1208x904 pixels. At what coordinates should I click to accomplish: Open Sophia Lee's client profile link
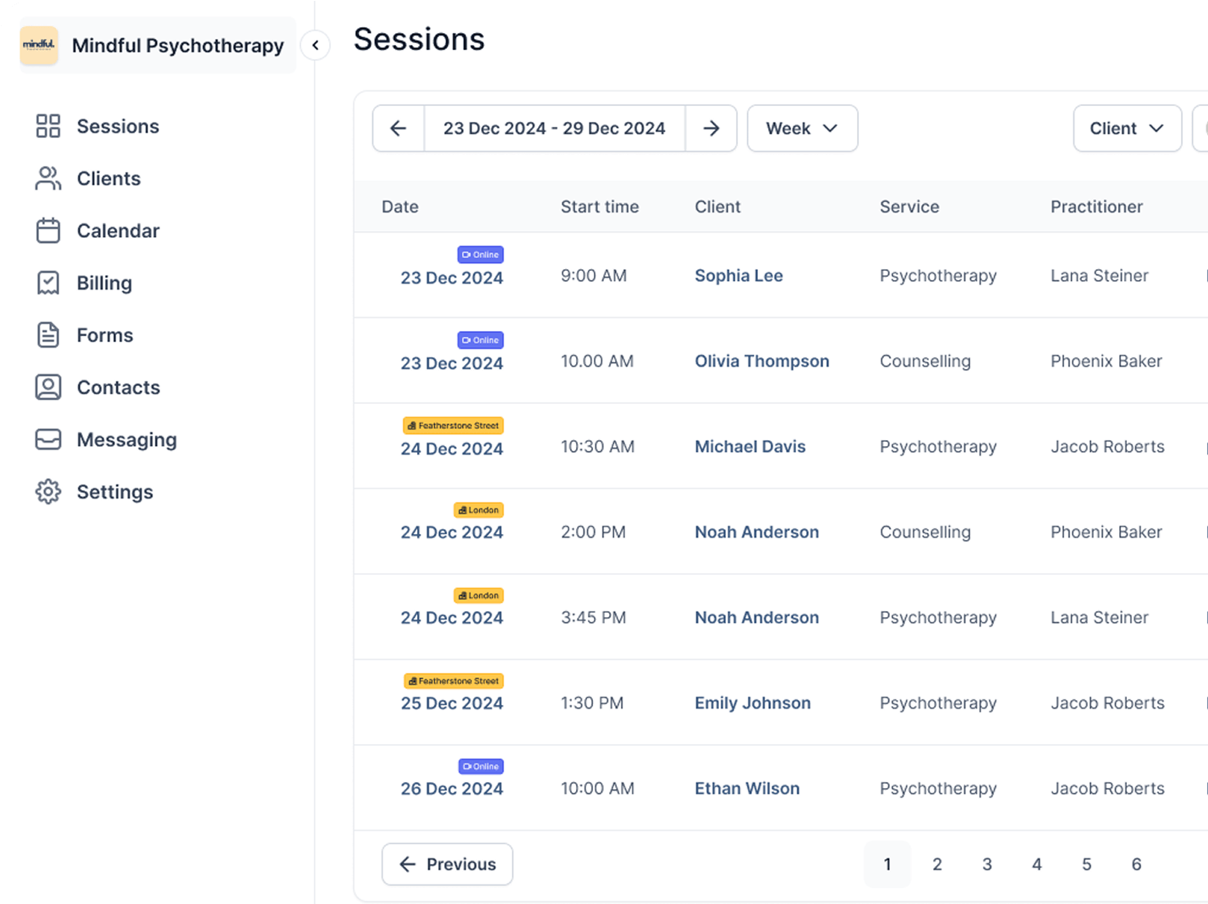739,276
